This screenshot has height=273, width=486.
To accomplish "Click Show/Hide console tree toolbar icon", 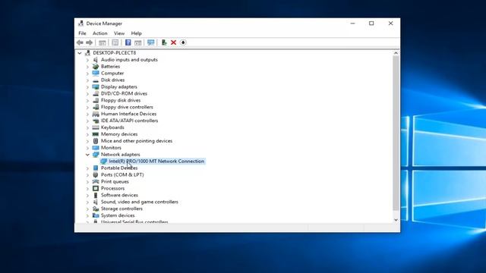I will 103,42.
